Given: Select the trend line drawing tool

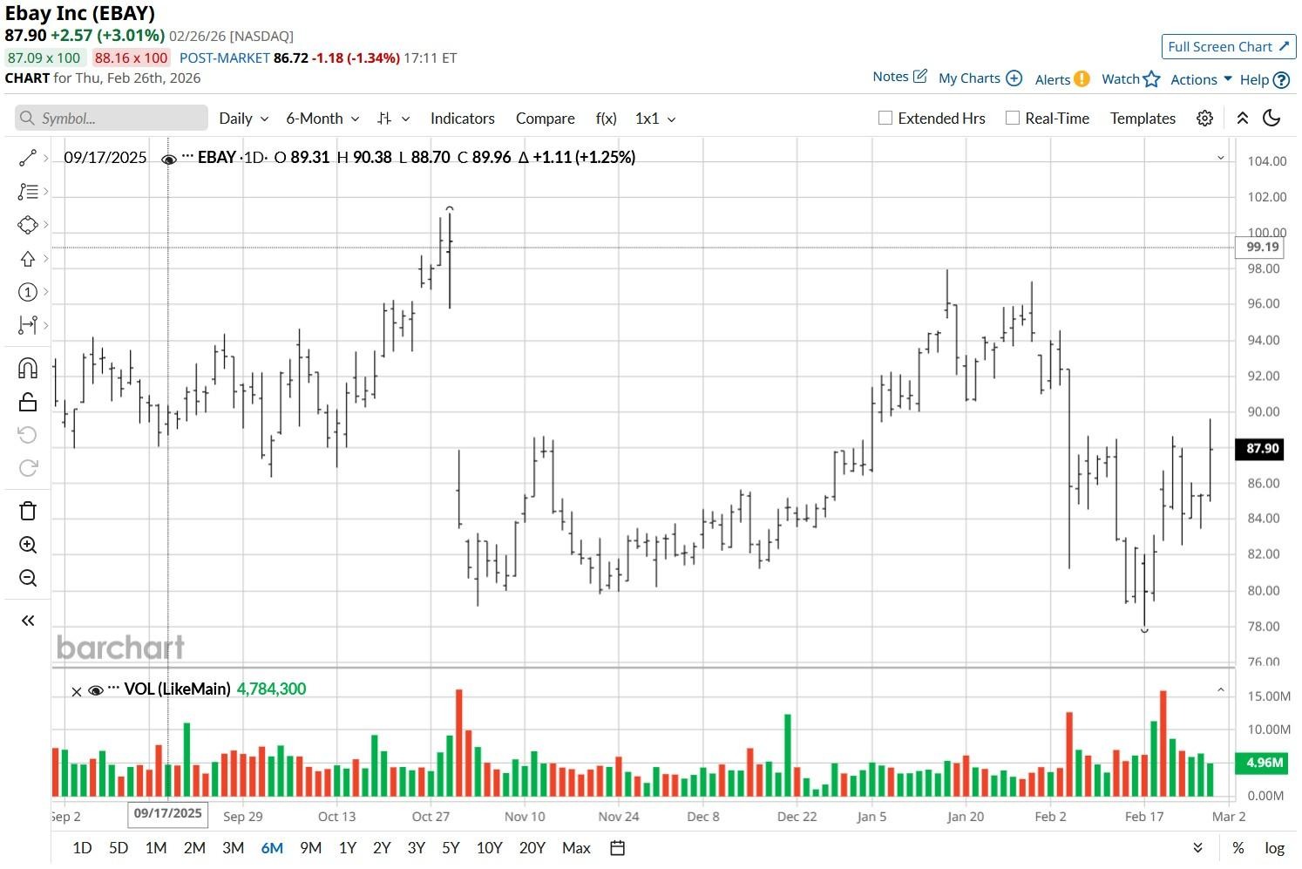Looking at the screenshot, I should 27,158.
